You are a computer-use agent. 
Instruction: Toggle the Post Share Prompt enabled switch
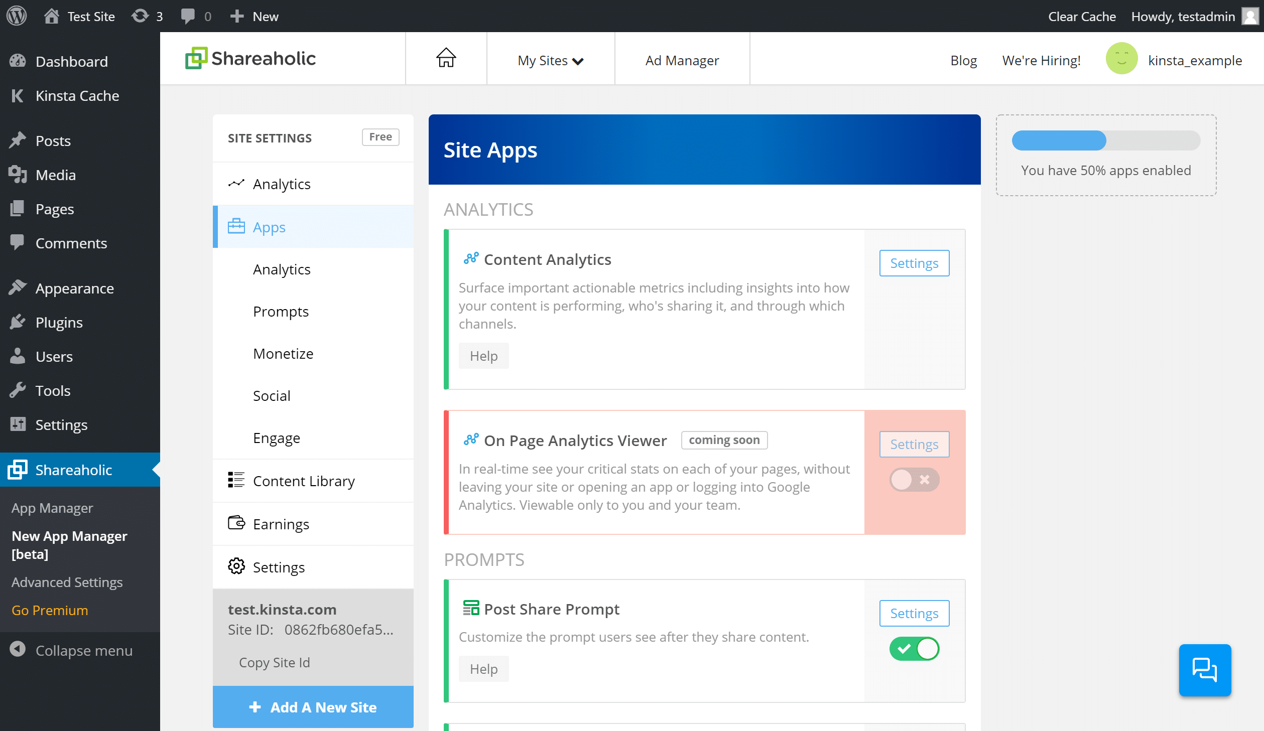[914, 647]
